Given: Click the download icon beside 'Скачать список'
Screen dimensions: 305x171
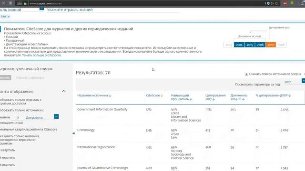Looking at the screenshot, I should pos(246,74).
